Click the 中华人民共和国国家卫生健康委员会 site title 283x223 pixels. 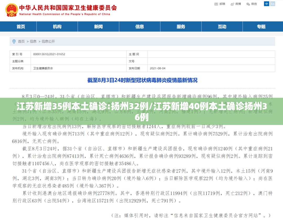click(x=68, y=8)
